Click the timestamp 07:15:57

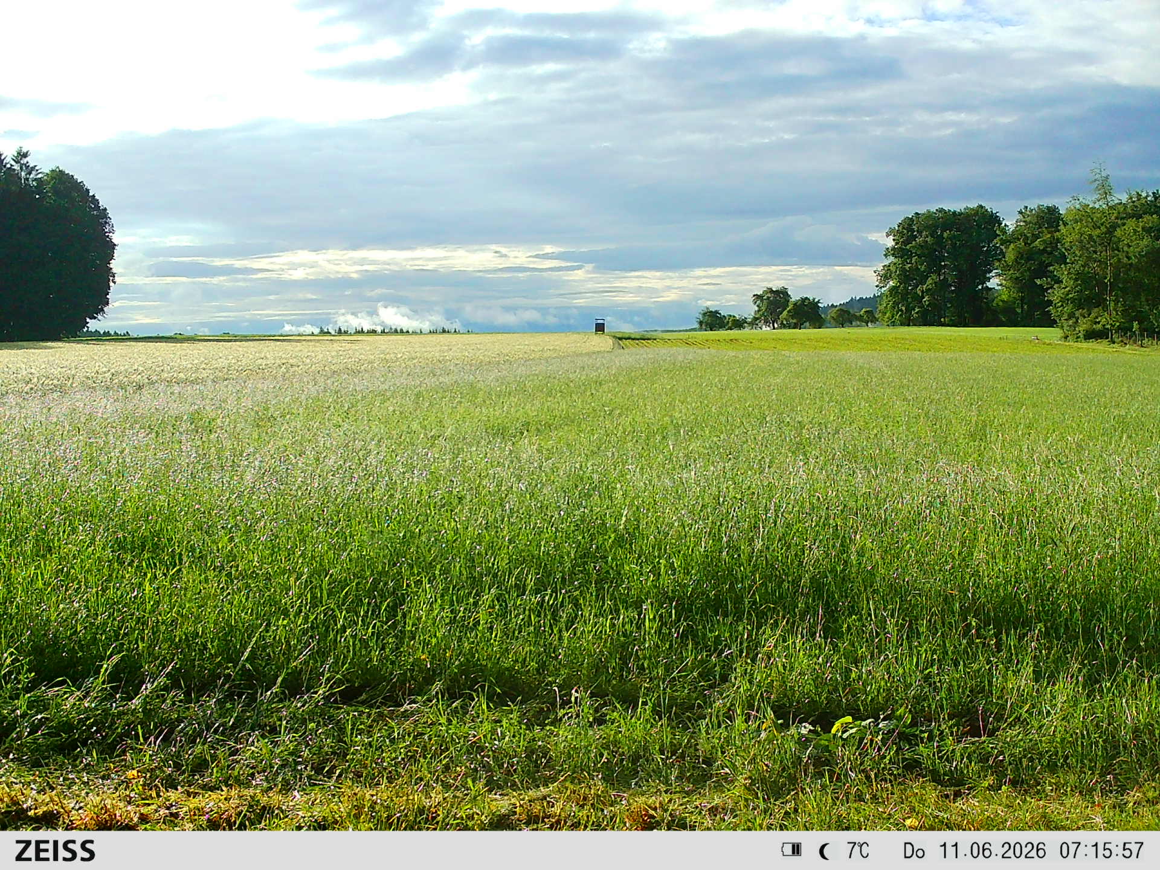click(x=1102, y=851)
